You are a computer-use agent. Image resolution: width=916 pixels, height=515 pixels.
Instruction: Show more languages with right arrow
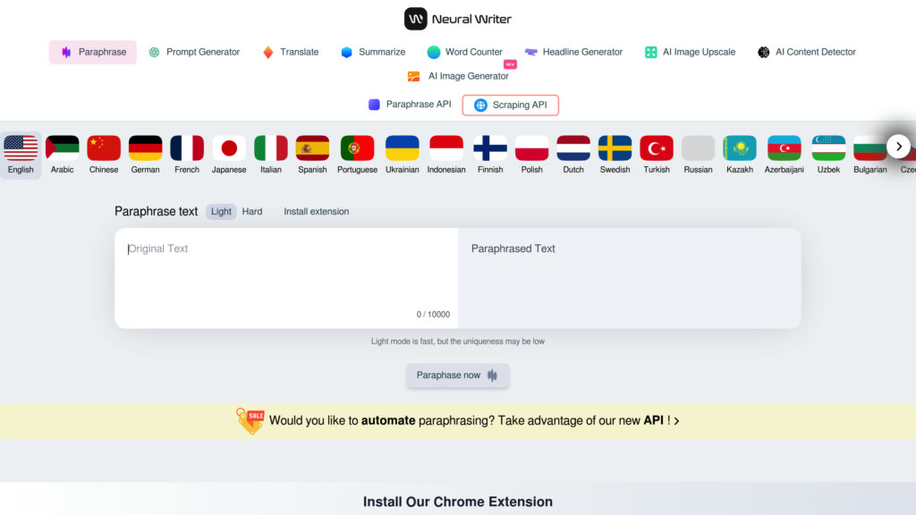click(898, 147)
